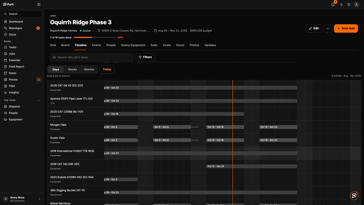Open help question mark icon
Viewport: 364px width, 205px height.
(349, 5)
